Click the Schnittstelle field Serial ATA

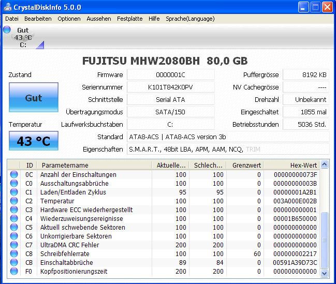(x=170, y=100)
